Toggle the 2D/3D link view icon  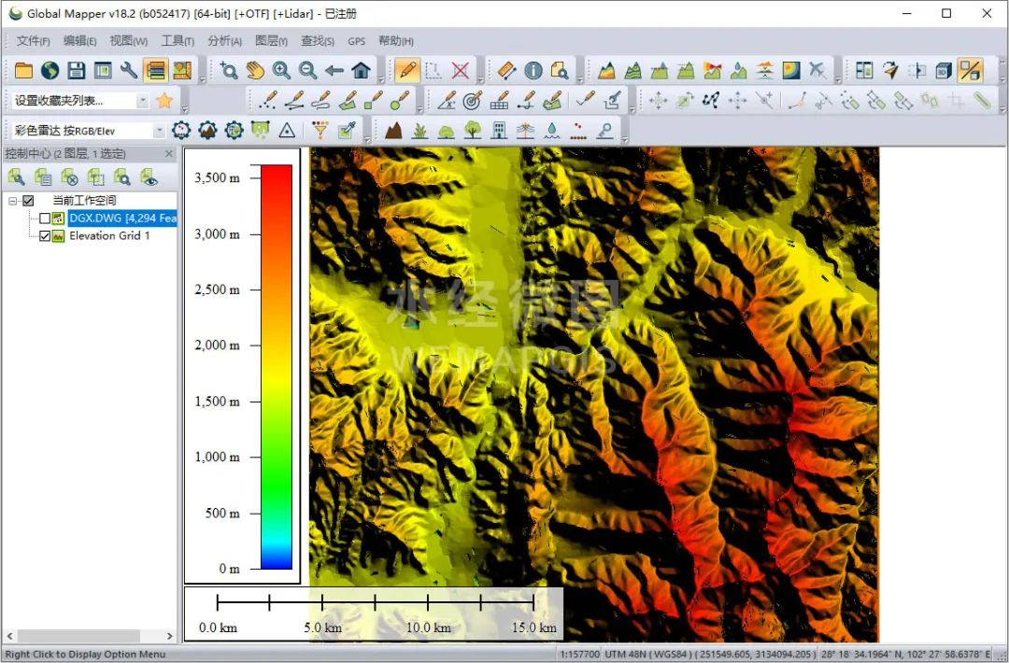click(x=970, y=70)
